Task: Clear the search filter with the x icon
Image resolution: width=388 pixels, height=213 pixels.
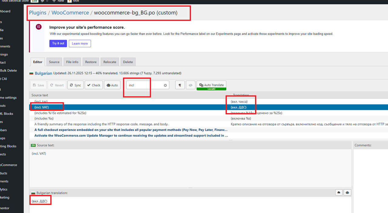Action: pos(165,85)
